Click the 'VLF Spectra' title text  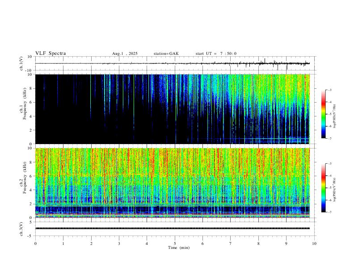click(x=51, y=54)
